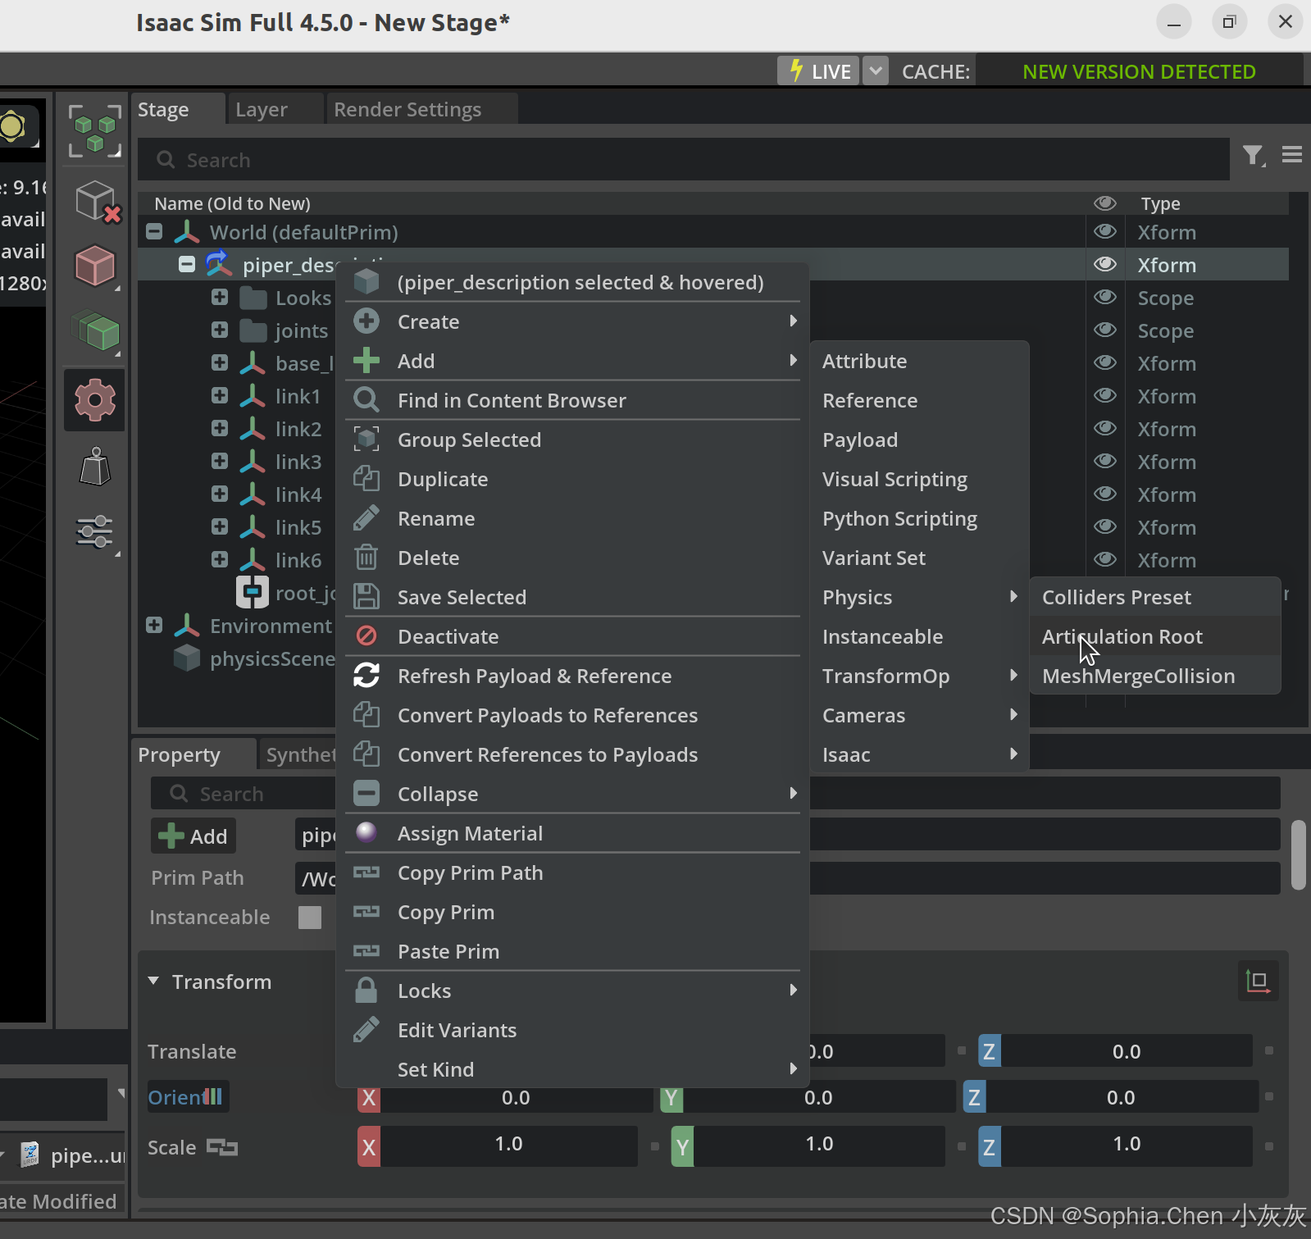Image resolution: width=1311 pixels, height=1239 pixels.
Task: Expand the Looks tree node
Action: (x=220, y=297)
